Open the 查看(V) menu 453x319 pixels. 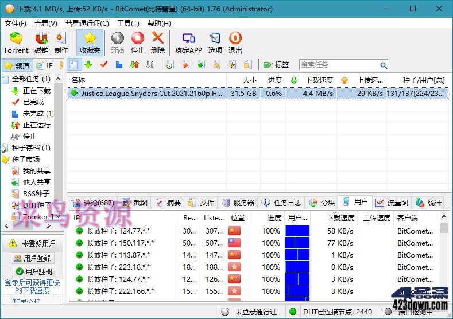[x=46, y=24]
